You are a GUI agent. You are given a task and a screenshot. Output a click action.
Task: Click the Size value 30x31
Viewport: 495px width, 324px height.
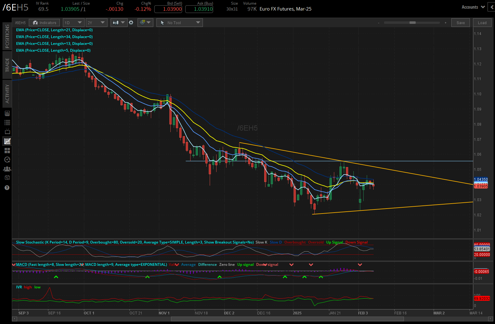click(232, 9)
